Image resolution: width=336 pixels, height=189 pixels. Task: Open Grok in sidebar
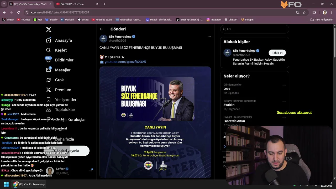[x=55, y=80]
